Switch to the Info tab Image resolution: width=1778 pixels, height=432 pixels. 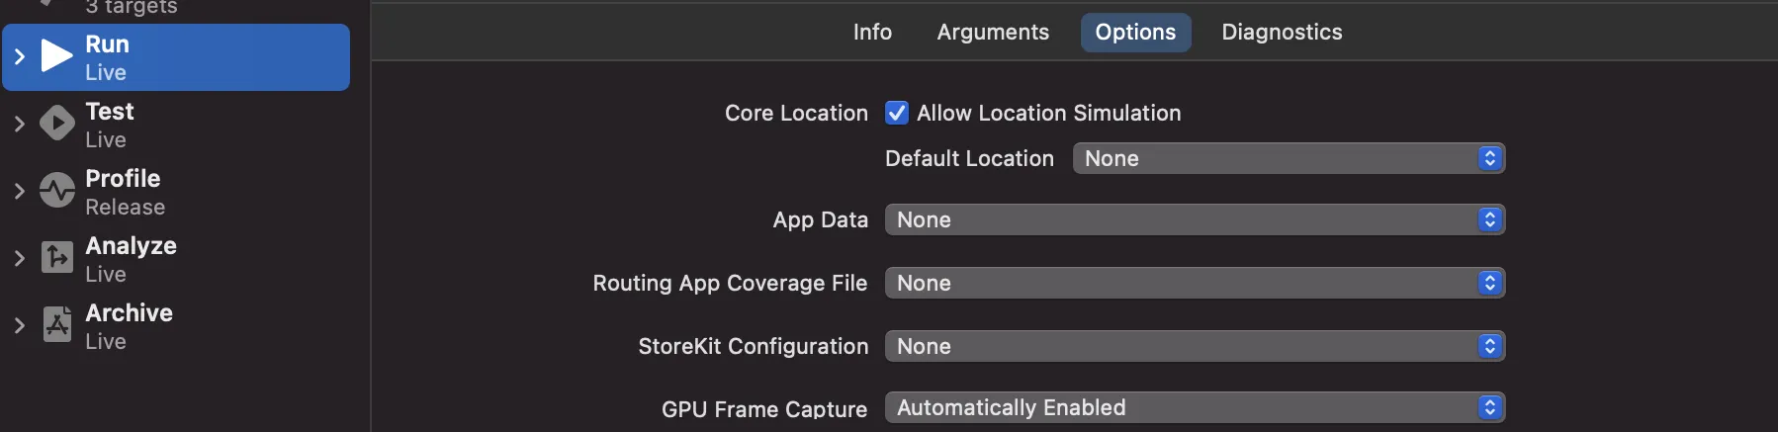872,32
